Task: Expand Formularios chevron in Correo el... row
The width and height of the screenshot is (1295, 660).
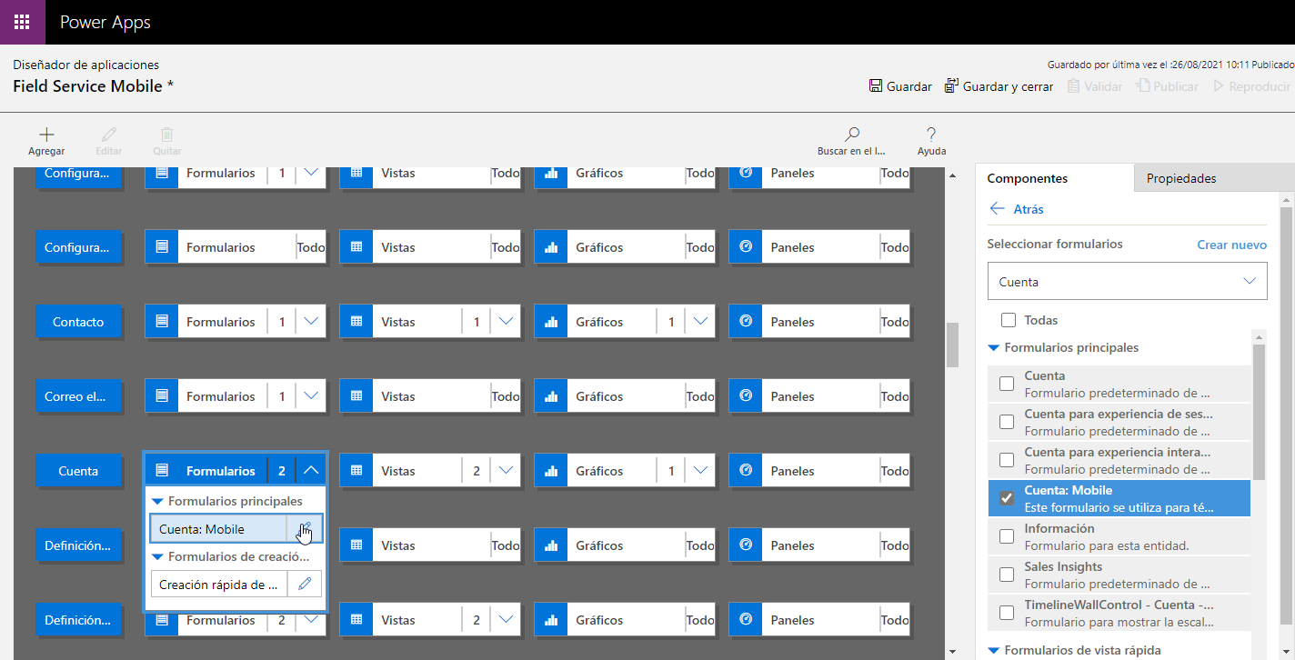Action: click(311, 396)
